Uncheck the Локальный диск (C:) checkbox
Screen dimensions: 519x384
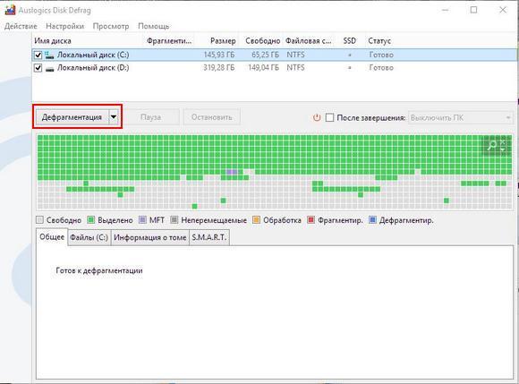click(38, 55)
